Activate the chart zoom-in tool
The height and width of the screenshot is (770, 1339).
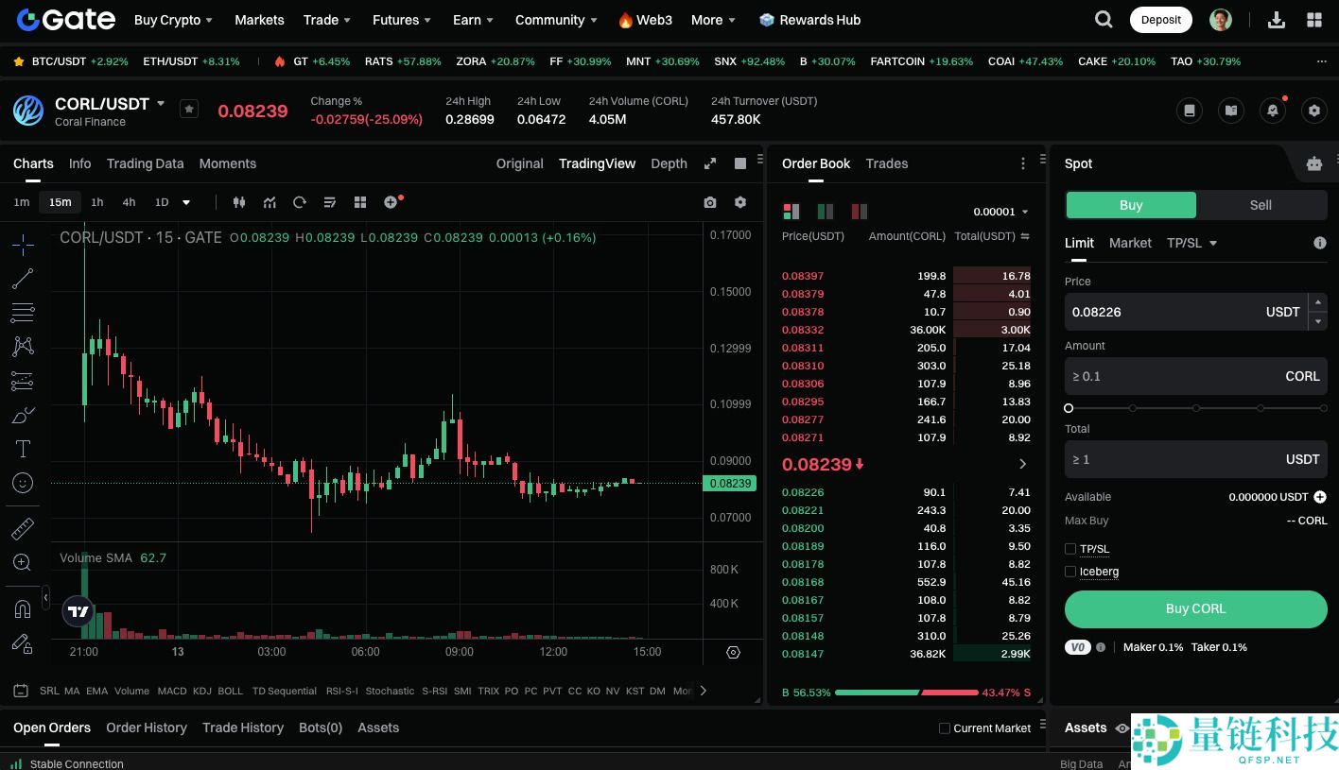[x=23, y=562]
